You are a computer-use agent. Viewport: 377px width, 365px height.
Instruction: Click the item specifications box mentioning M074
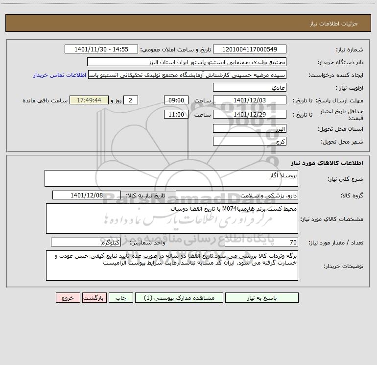point(172,219)
